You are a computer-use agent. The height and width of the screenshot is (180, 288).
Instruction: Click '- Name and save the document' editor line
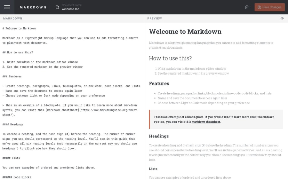pos(42,91)
